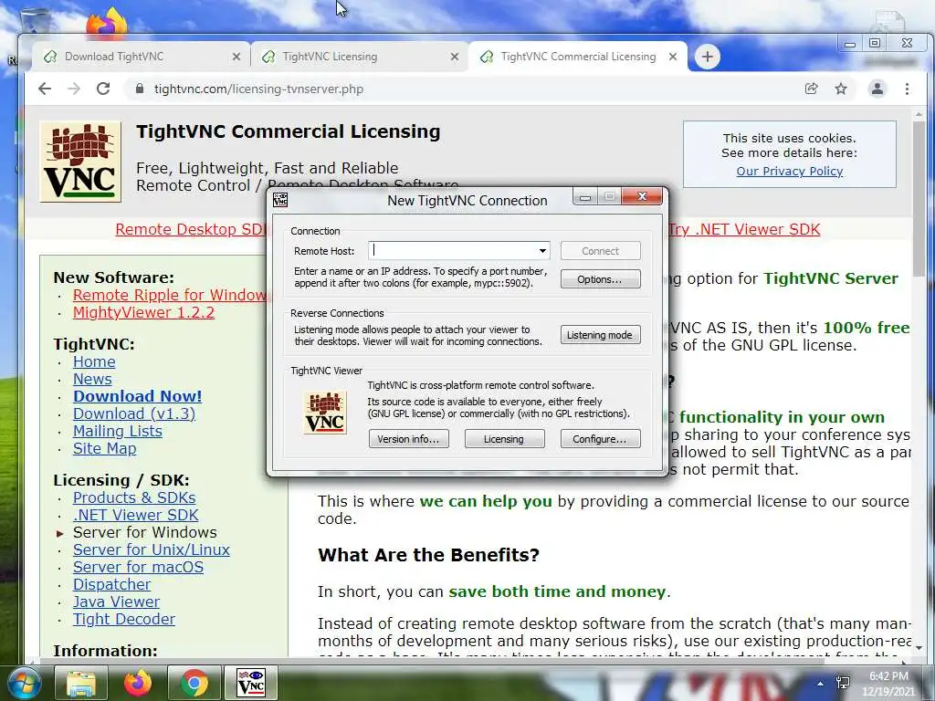Open File Explorer from the taskbar
The image size is (935, 701).
(x=81, y=683)
